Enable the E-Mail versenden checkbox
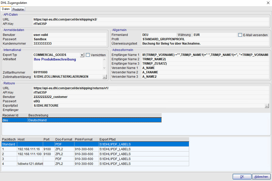Viewport: 272px width, 181px height. click(240, 35)
